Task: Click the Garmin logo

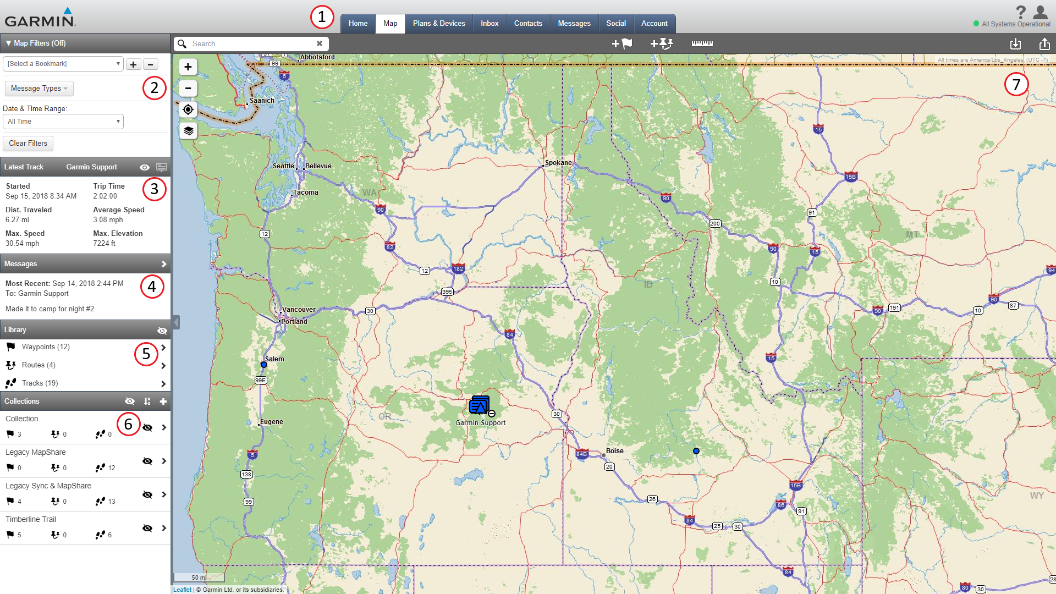Action: coord(40,18)
